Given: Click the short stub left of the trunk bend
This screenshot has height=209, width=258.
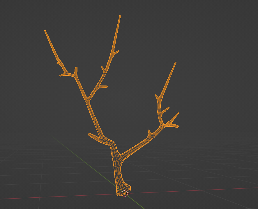Looking at the screenshot, I should pos(91,135).
